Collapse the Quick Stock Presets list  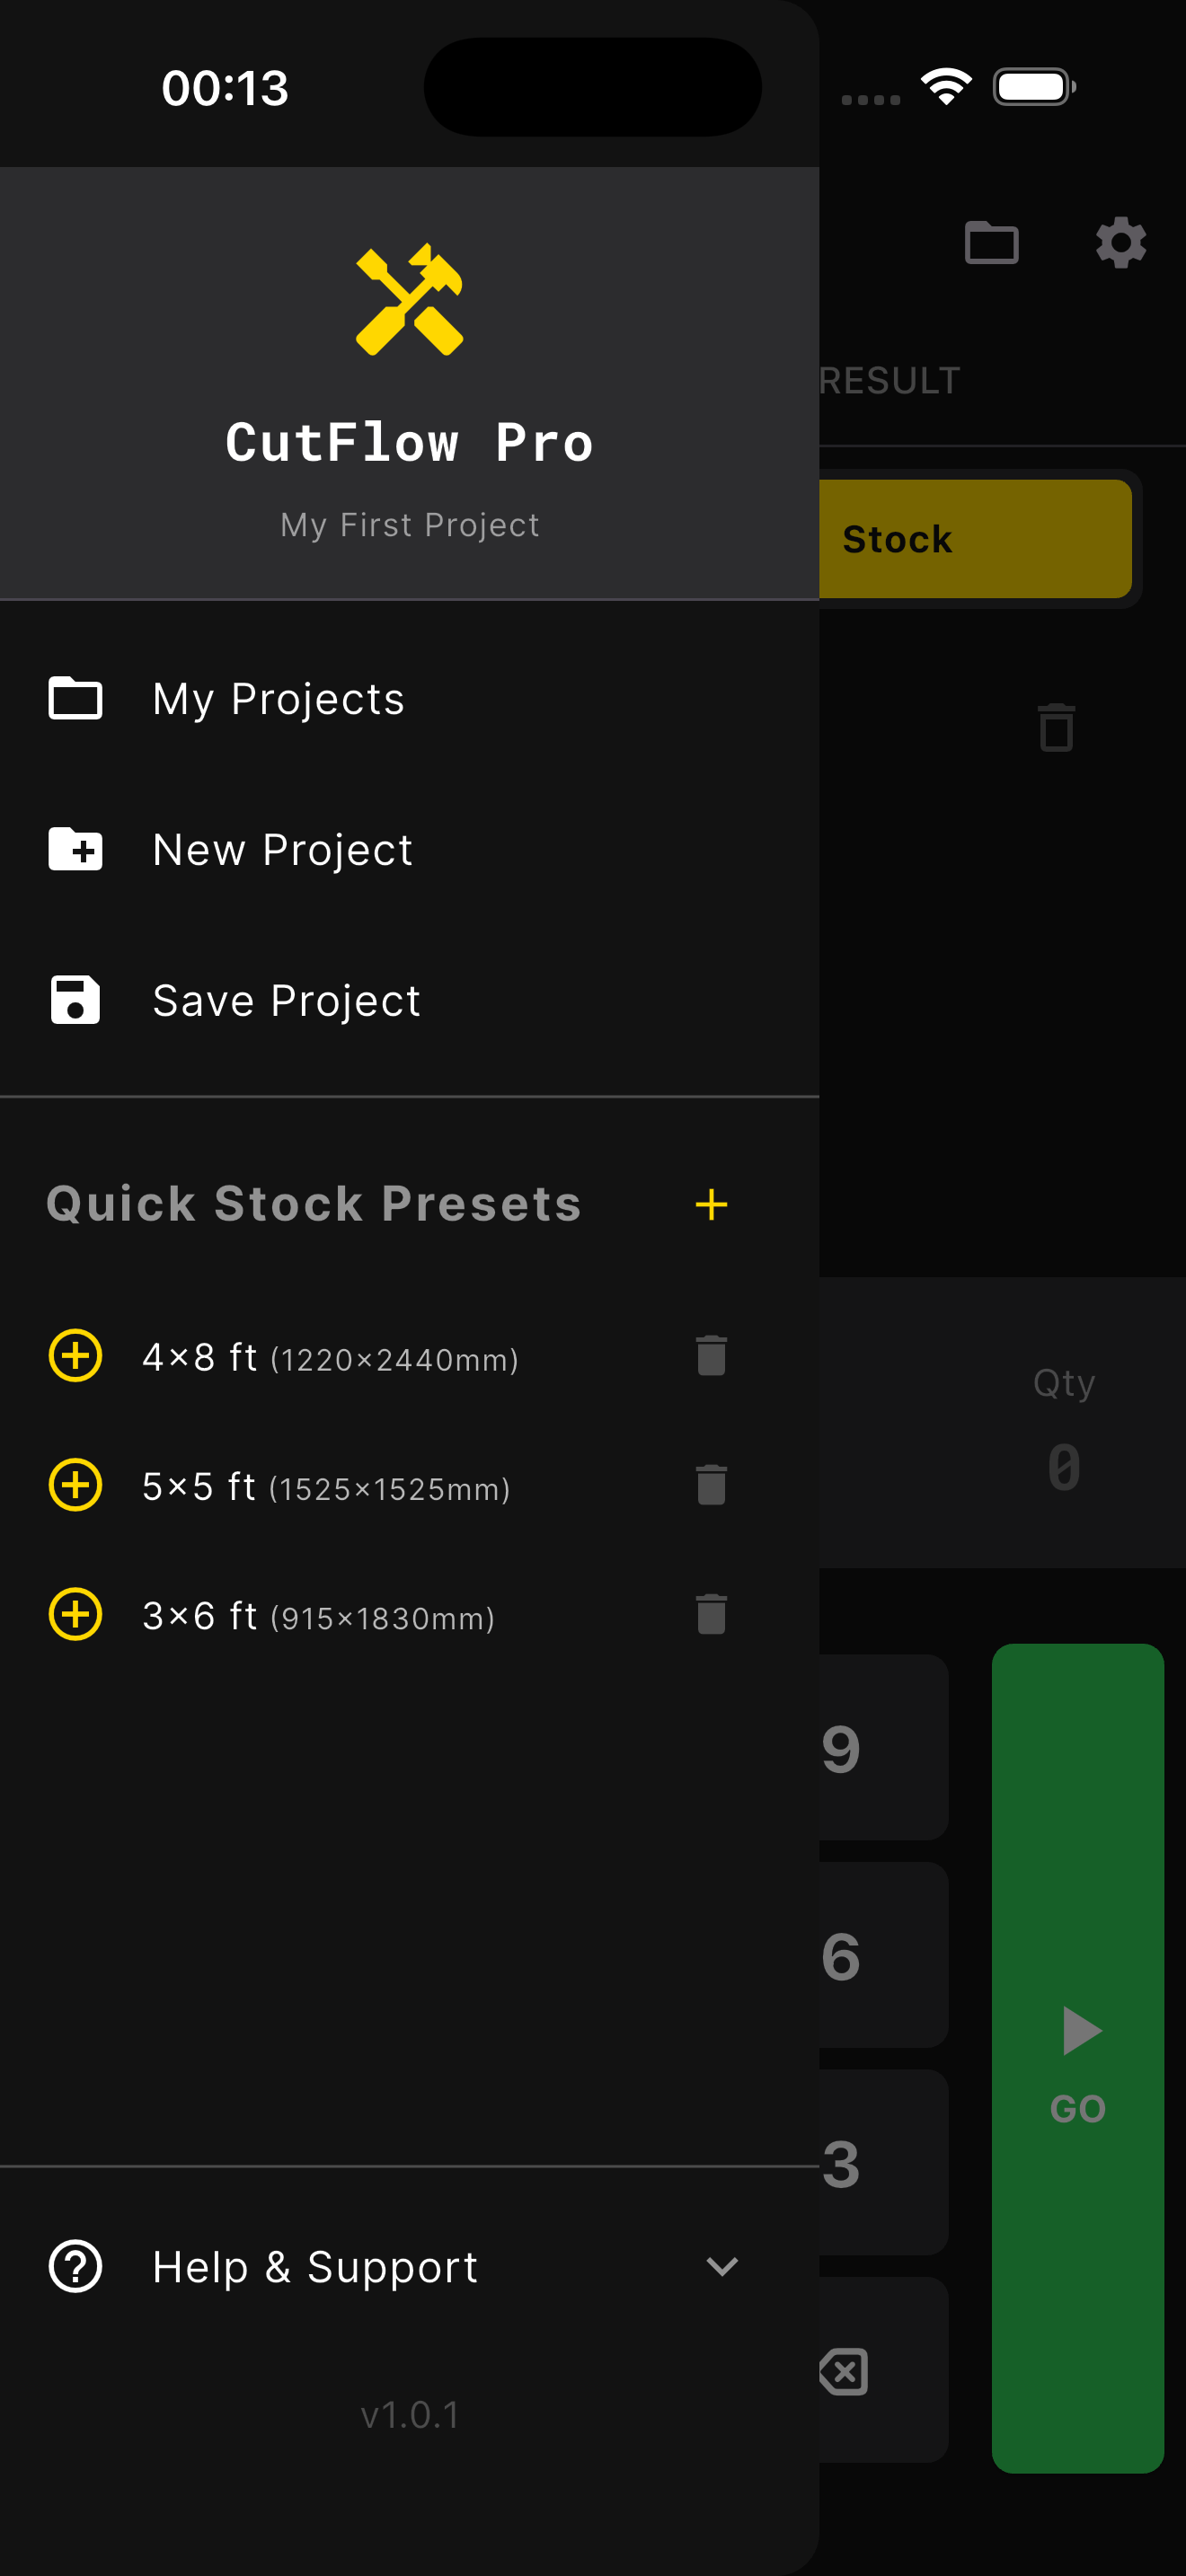tap(313, 1204)
